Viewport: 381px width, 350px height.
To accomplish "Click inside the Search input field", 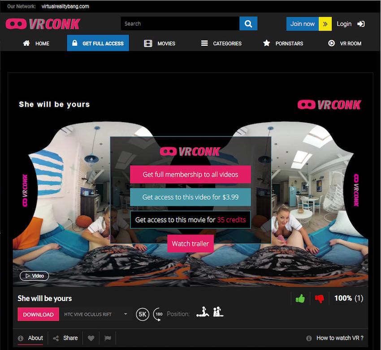I will click(180, 24).
